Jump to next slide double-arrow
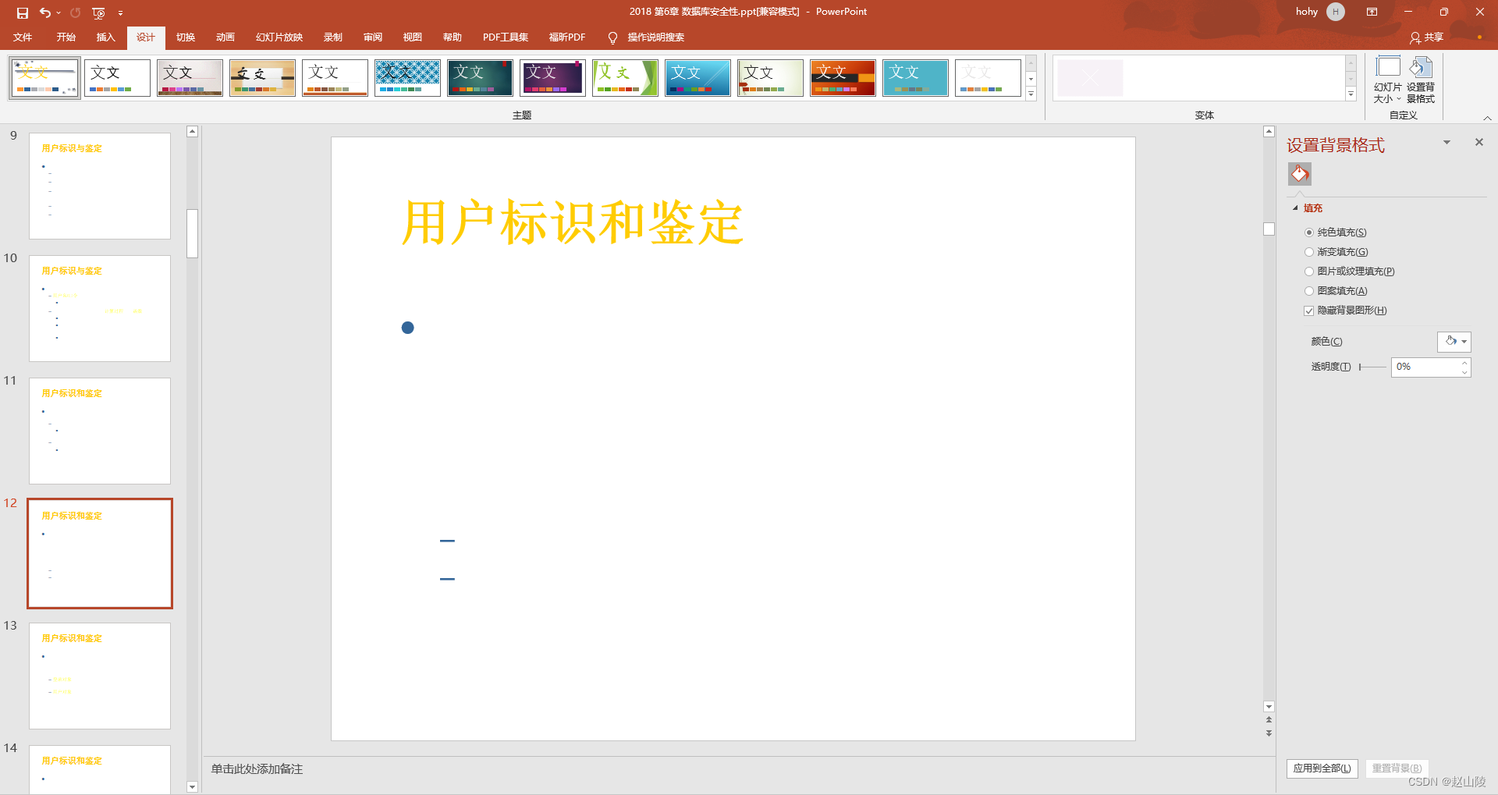 (x=1269, y=733)
